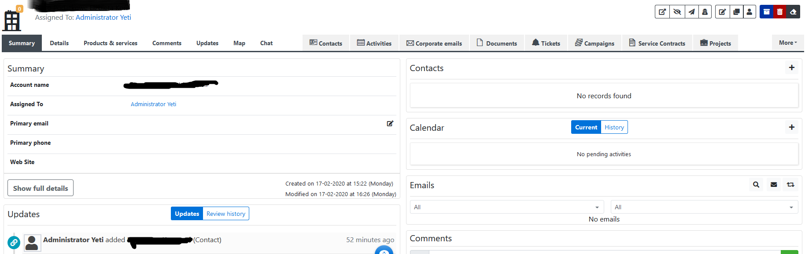805x254 pixels.
Task: Click the 'No pending activities' text
Action: pyautogui.click(x=604, y=154)
